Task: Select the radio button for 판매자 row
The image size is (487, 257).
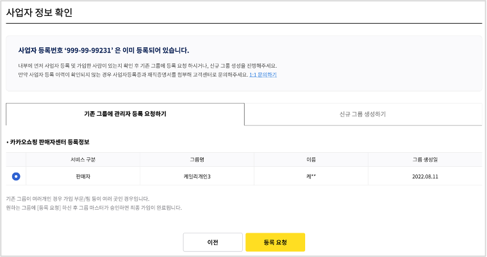Action: click(16, 176)
